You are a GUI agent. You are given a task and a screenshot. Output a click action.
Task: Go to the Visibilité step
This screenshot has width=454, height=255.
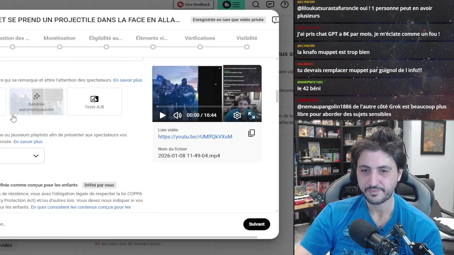click(247, 38)
